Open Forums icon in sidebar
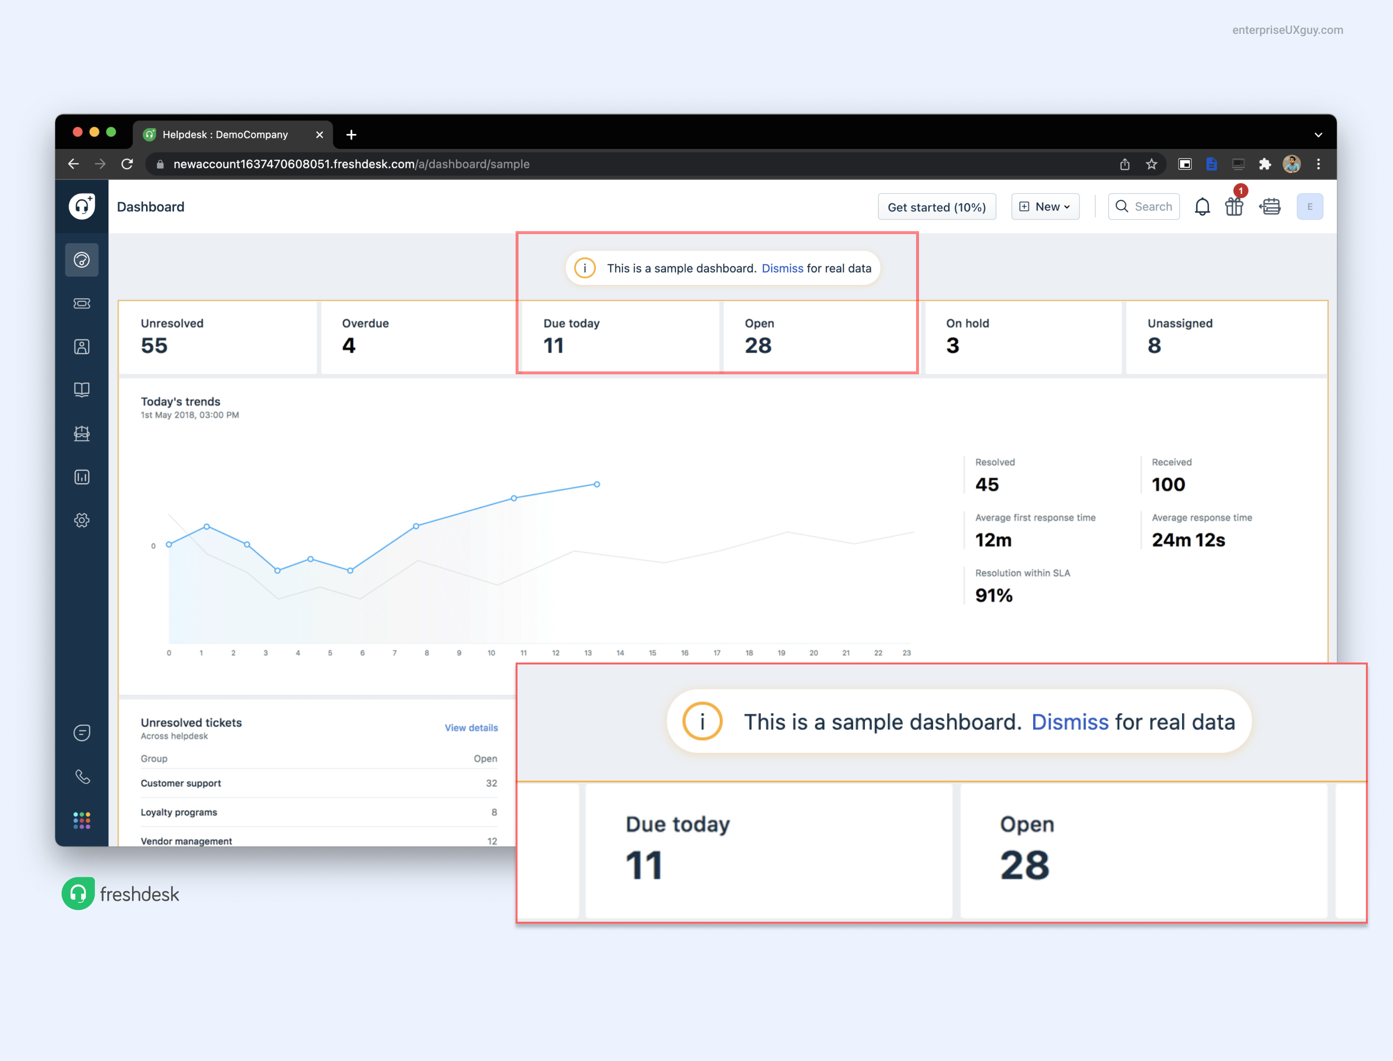The width and height of the screenshot is (1393, 1061). [81, 433]
